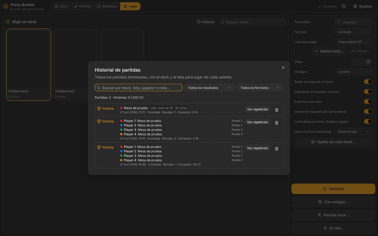Screen dimensions: 378x236
Task: Close the Historial de partidas dialog
Action: pos(283,68)
